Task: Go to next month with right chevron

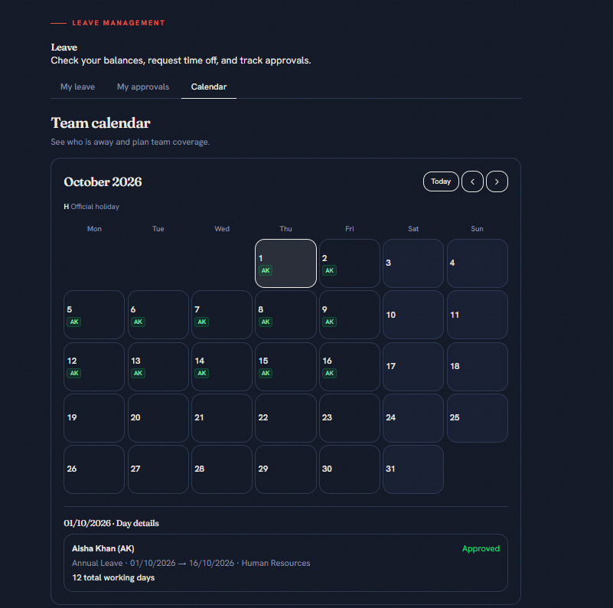Action: (497, 181)
